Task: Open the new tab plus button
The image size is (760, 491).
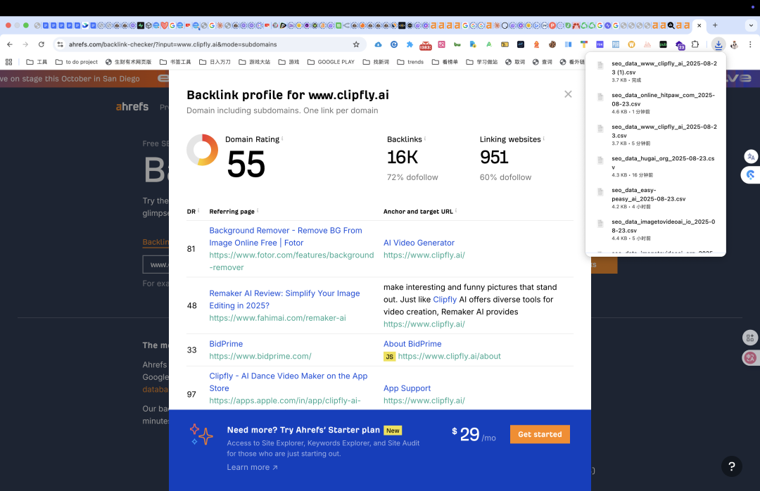Action: (x=715, y=25)
